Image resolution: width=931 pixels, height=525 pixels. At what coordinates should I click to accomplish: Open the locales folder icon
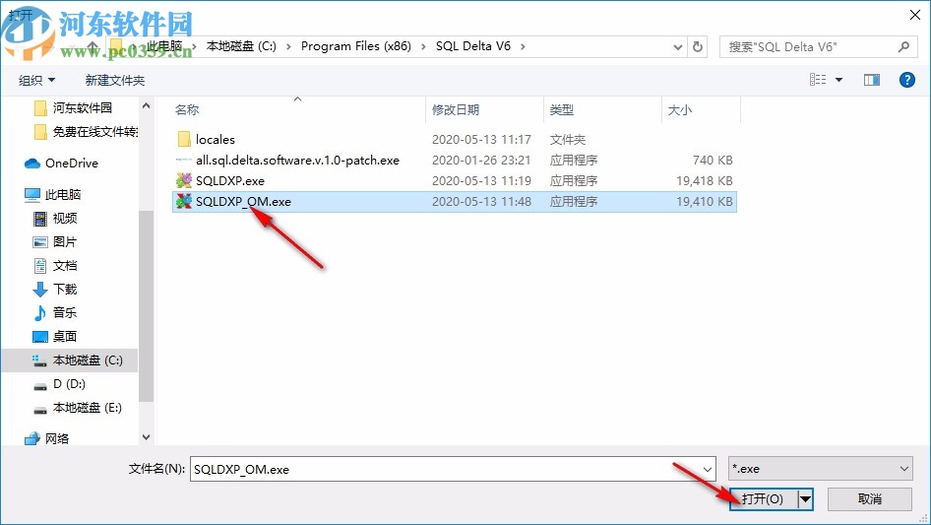click(x=184, y=139)
